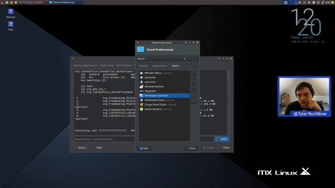Click Enter button in Package Installer
The height and width of the screenshot is (188, 335).
click(x=222, y=139)
